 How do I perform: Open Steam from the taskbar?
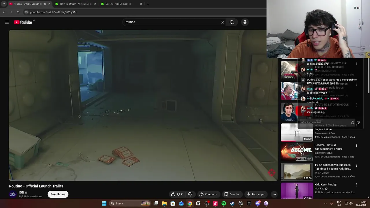tap(232, 203)
